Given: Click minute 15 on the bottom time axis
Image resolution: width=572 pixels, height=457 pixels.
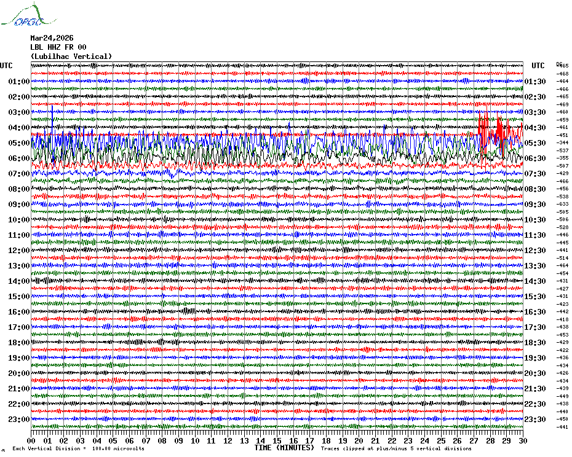Looking at the screenshot, I should click(277, 440).
